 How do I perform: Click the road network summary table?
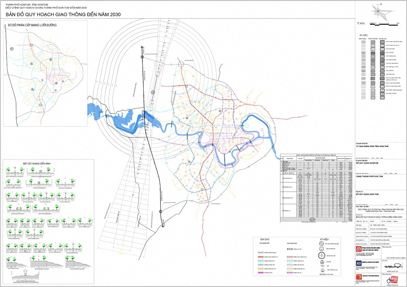coord(316,187)
